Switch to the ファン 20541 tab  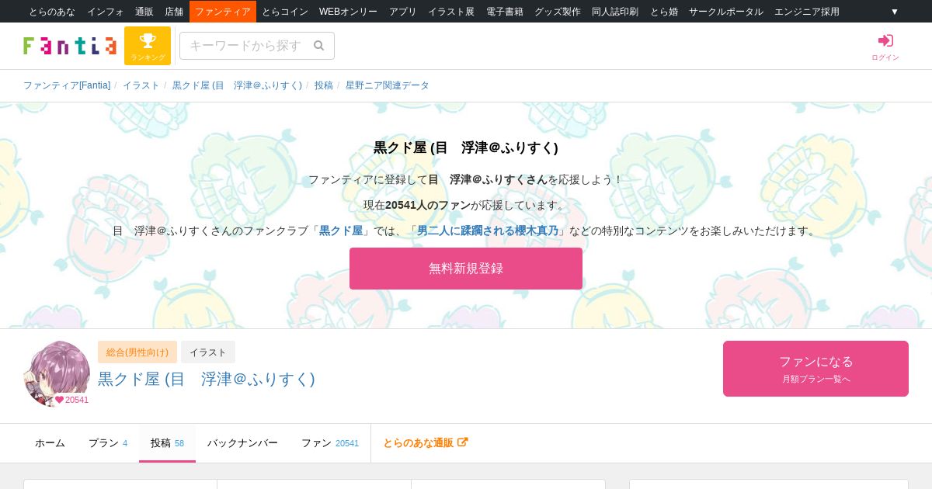[x=330, y=443]
